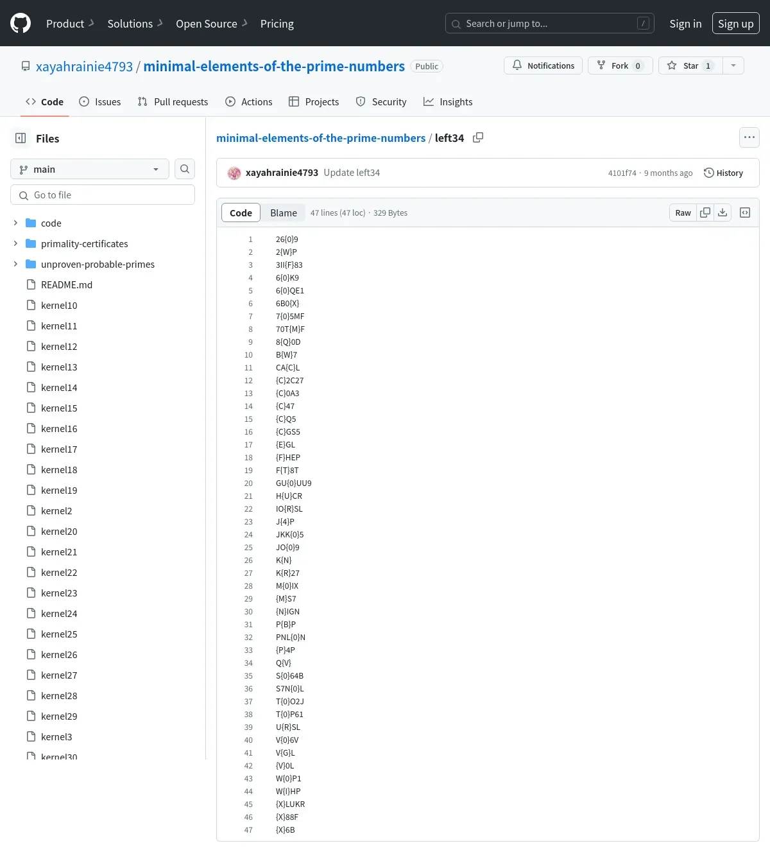The height and width of the screenshot is (868, 770).
Task: Select the Code repository tab
Action: point(44,101)
